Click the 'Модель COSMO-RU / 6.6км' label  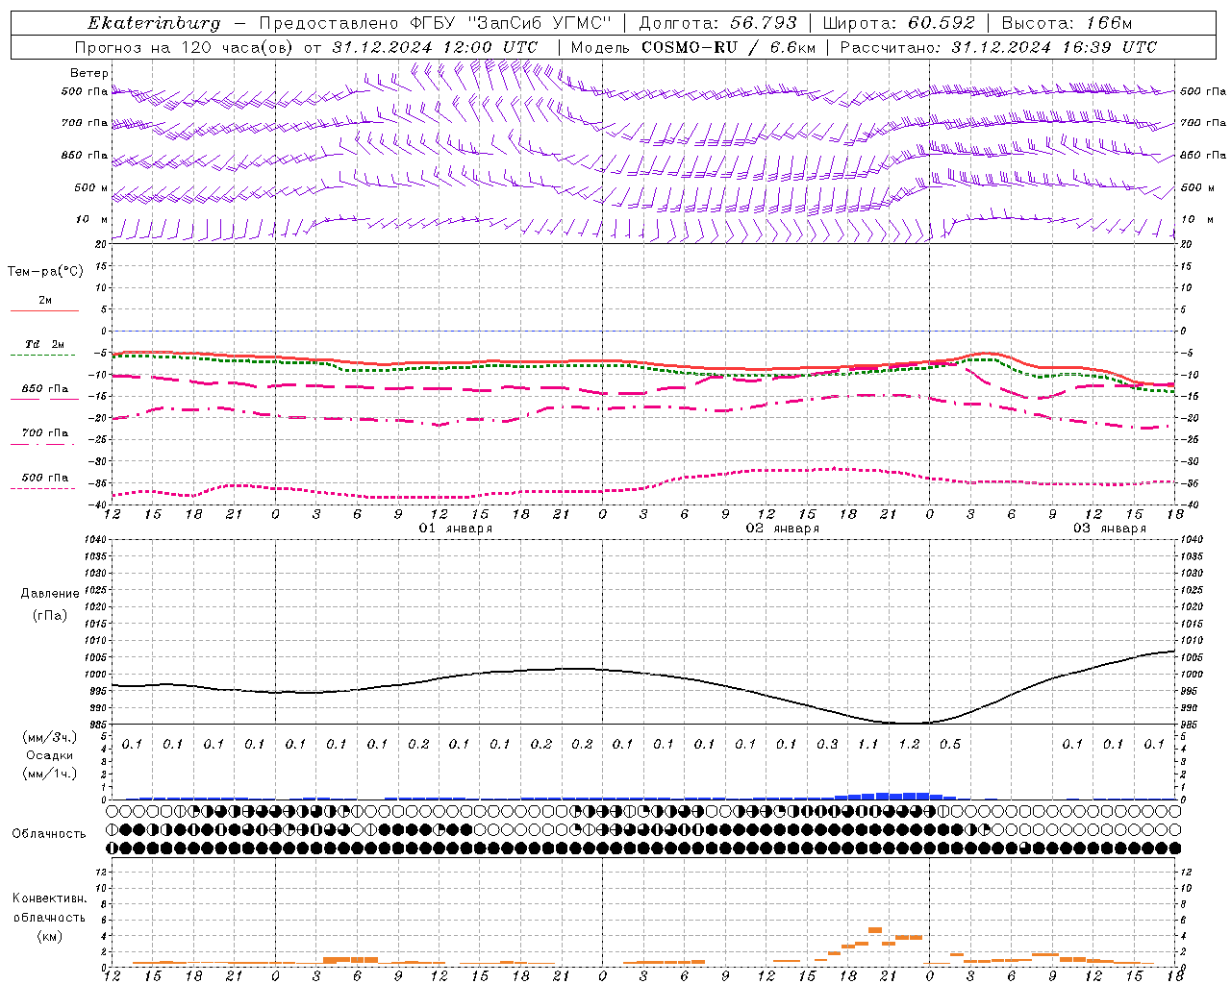[x=693, y=47]
